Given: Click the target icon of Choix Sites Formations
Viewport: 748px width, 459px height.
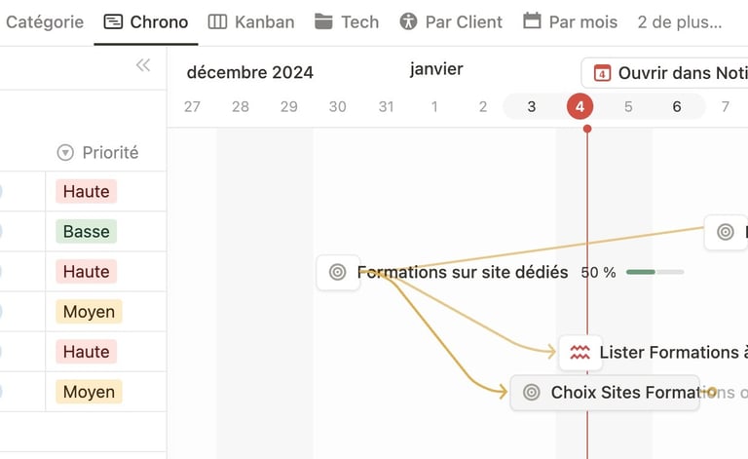Looking at the screenshot, I should click(532, 392).
